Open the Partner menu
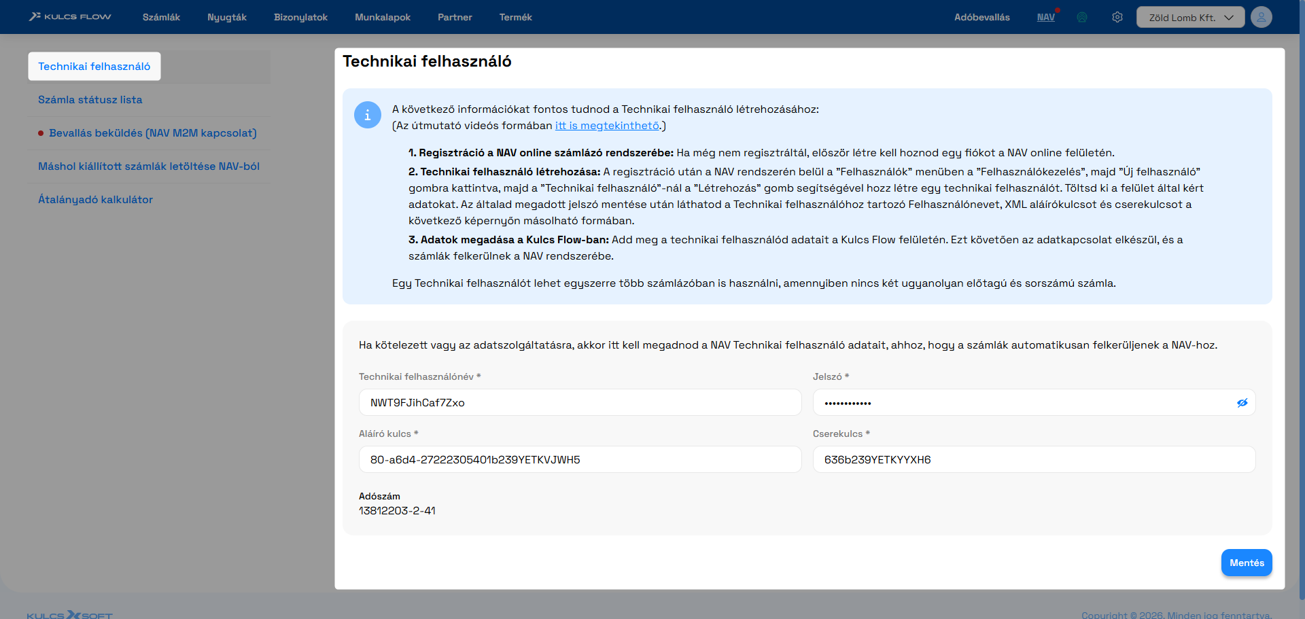The image size is (1305, 619). pyautogui.click(x=455, y=17)
